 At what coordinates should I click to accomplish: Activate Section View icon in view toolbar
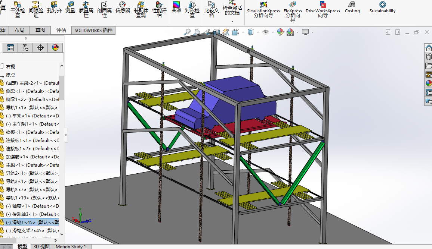tap(216, 32)
